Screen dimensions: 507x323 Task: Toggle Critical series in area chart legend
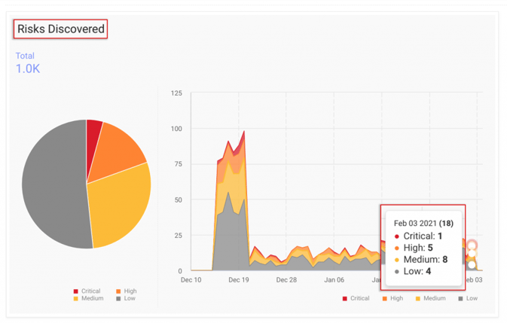pyautogui.click(x=356, y=298)
